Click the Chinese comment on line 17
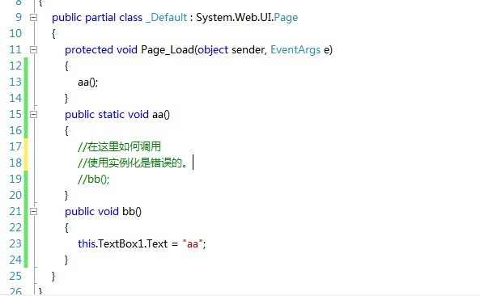The image size is (480, 296). click(119, 146)
